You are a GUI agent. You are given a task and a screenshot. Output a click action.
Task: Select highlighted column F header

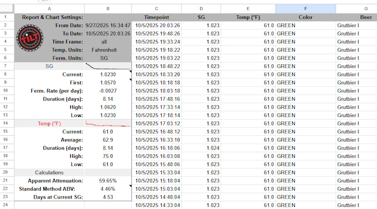tap(306, 9)
